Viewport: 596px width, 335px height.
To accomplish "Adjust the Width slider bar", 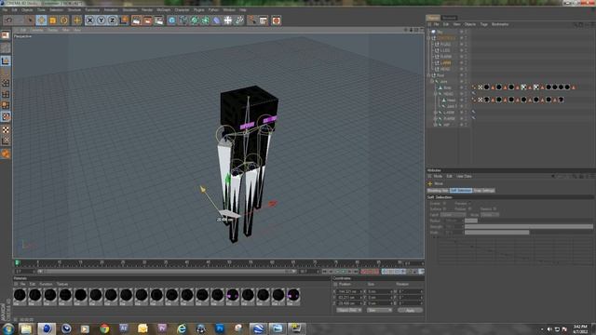I will coord(528,233).
